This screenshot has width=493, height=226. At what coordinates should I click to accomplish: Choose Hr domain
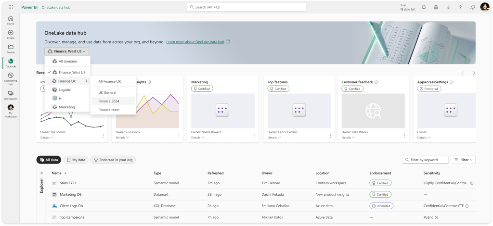coord(67,98)
